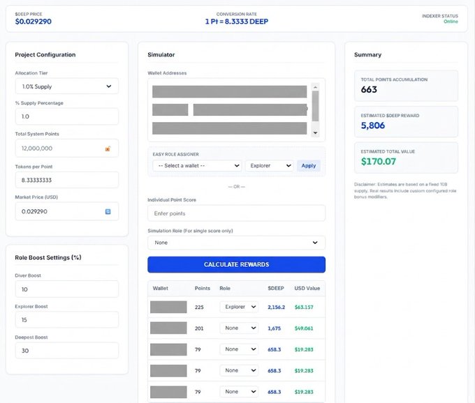
Task: Click the Tokens per Point field
Action: pos(66,180)
